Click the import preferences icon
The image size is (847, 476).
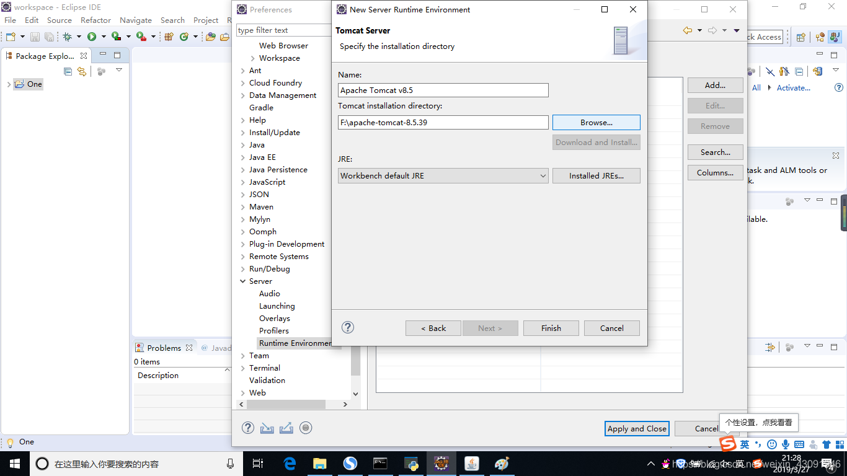pos(267,428)
